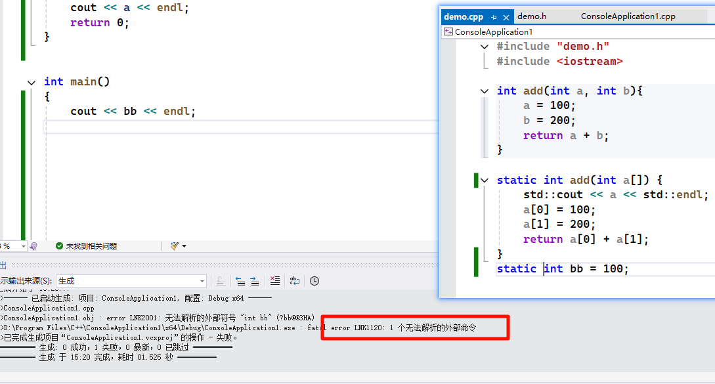
Task: Switch to the demo.h tab
Action: coord(531,16)
